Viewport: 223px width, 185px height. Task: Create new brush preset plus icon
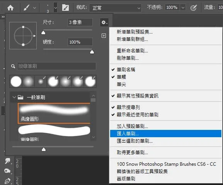pyautogui.click(x=104, y=35)
